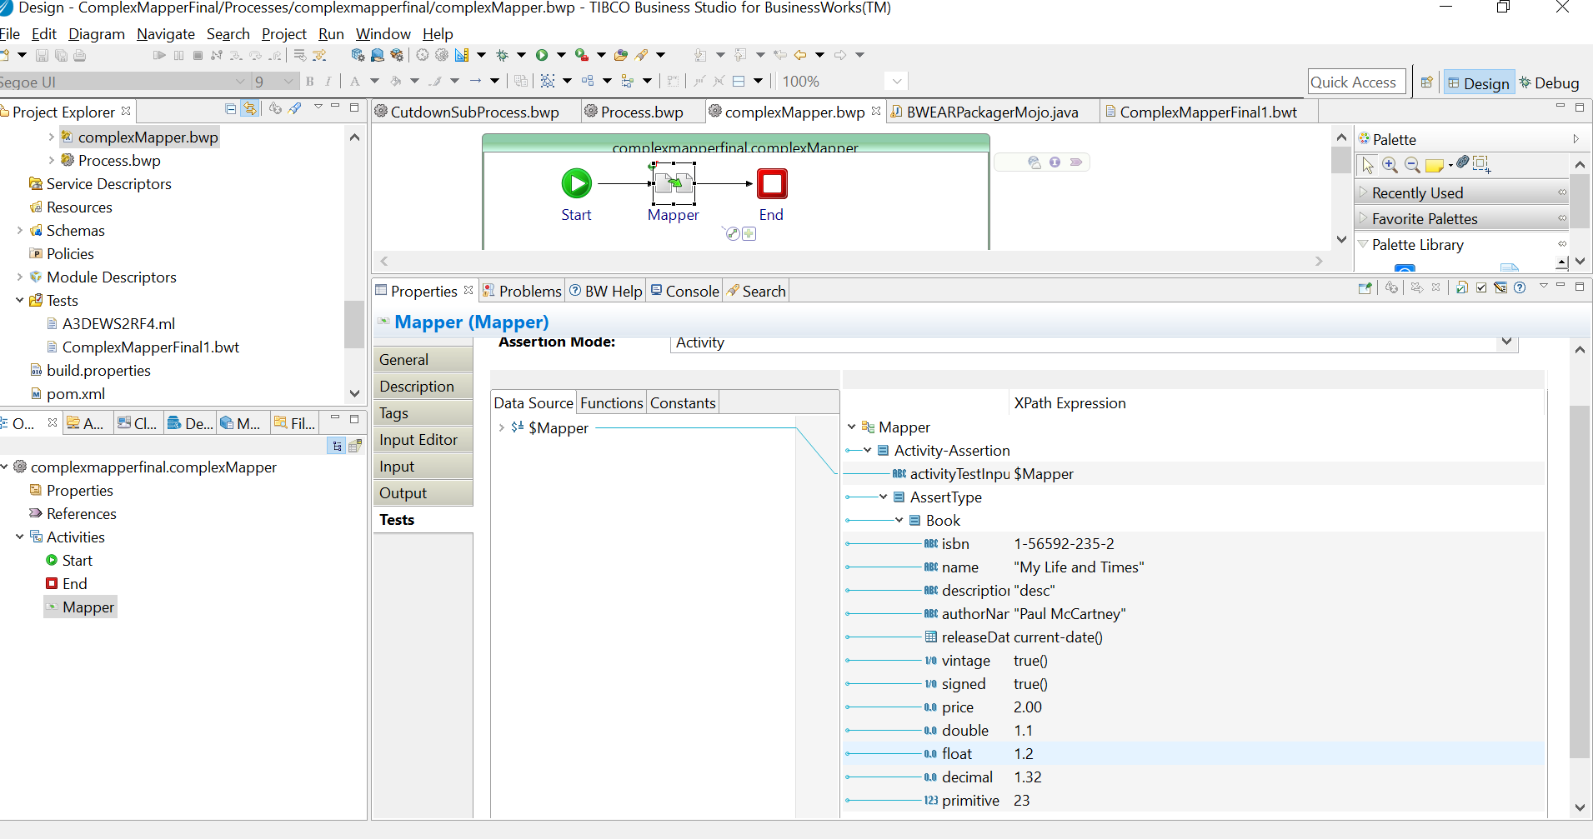The height and width of the screenshot is (839, 1593).
Task: Open the Diagram menu
Action: coord(97,34)
